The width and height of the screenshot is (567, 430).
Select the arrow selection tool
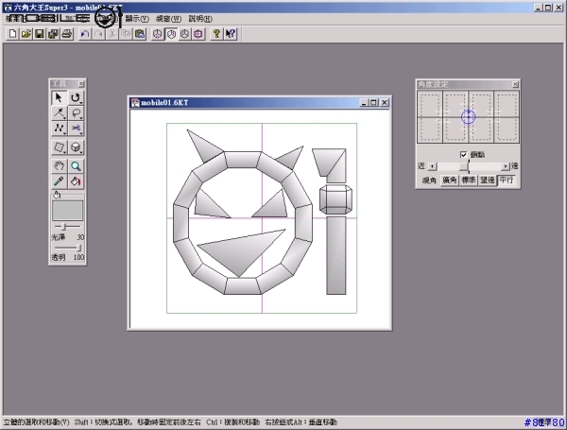59,97
